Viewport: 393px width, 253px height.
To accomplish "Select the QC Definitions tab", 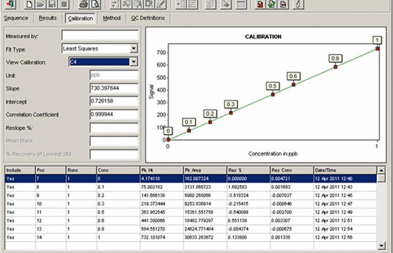I will point(148,18).
